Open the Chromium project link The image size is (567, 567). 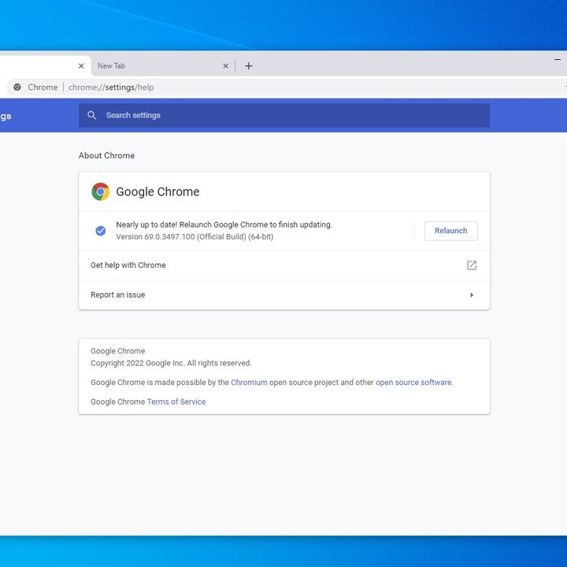point(249,382)
